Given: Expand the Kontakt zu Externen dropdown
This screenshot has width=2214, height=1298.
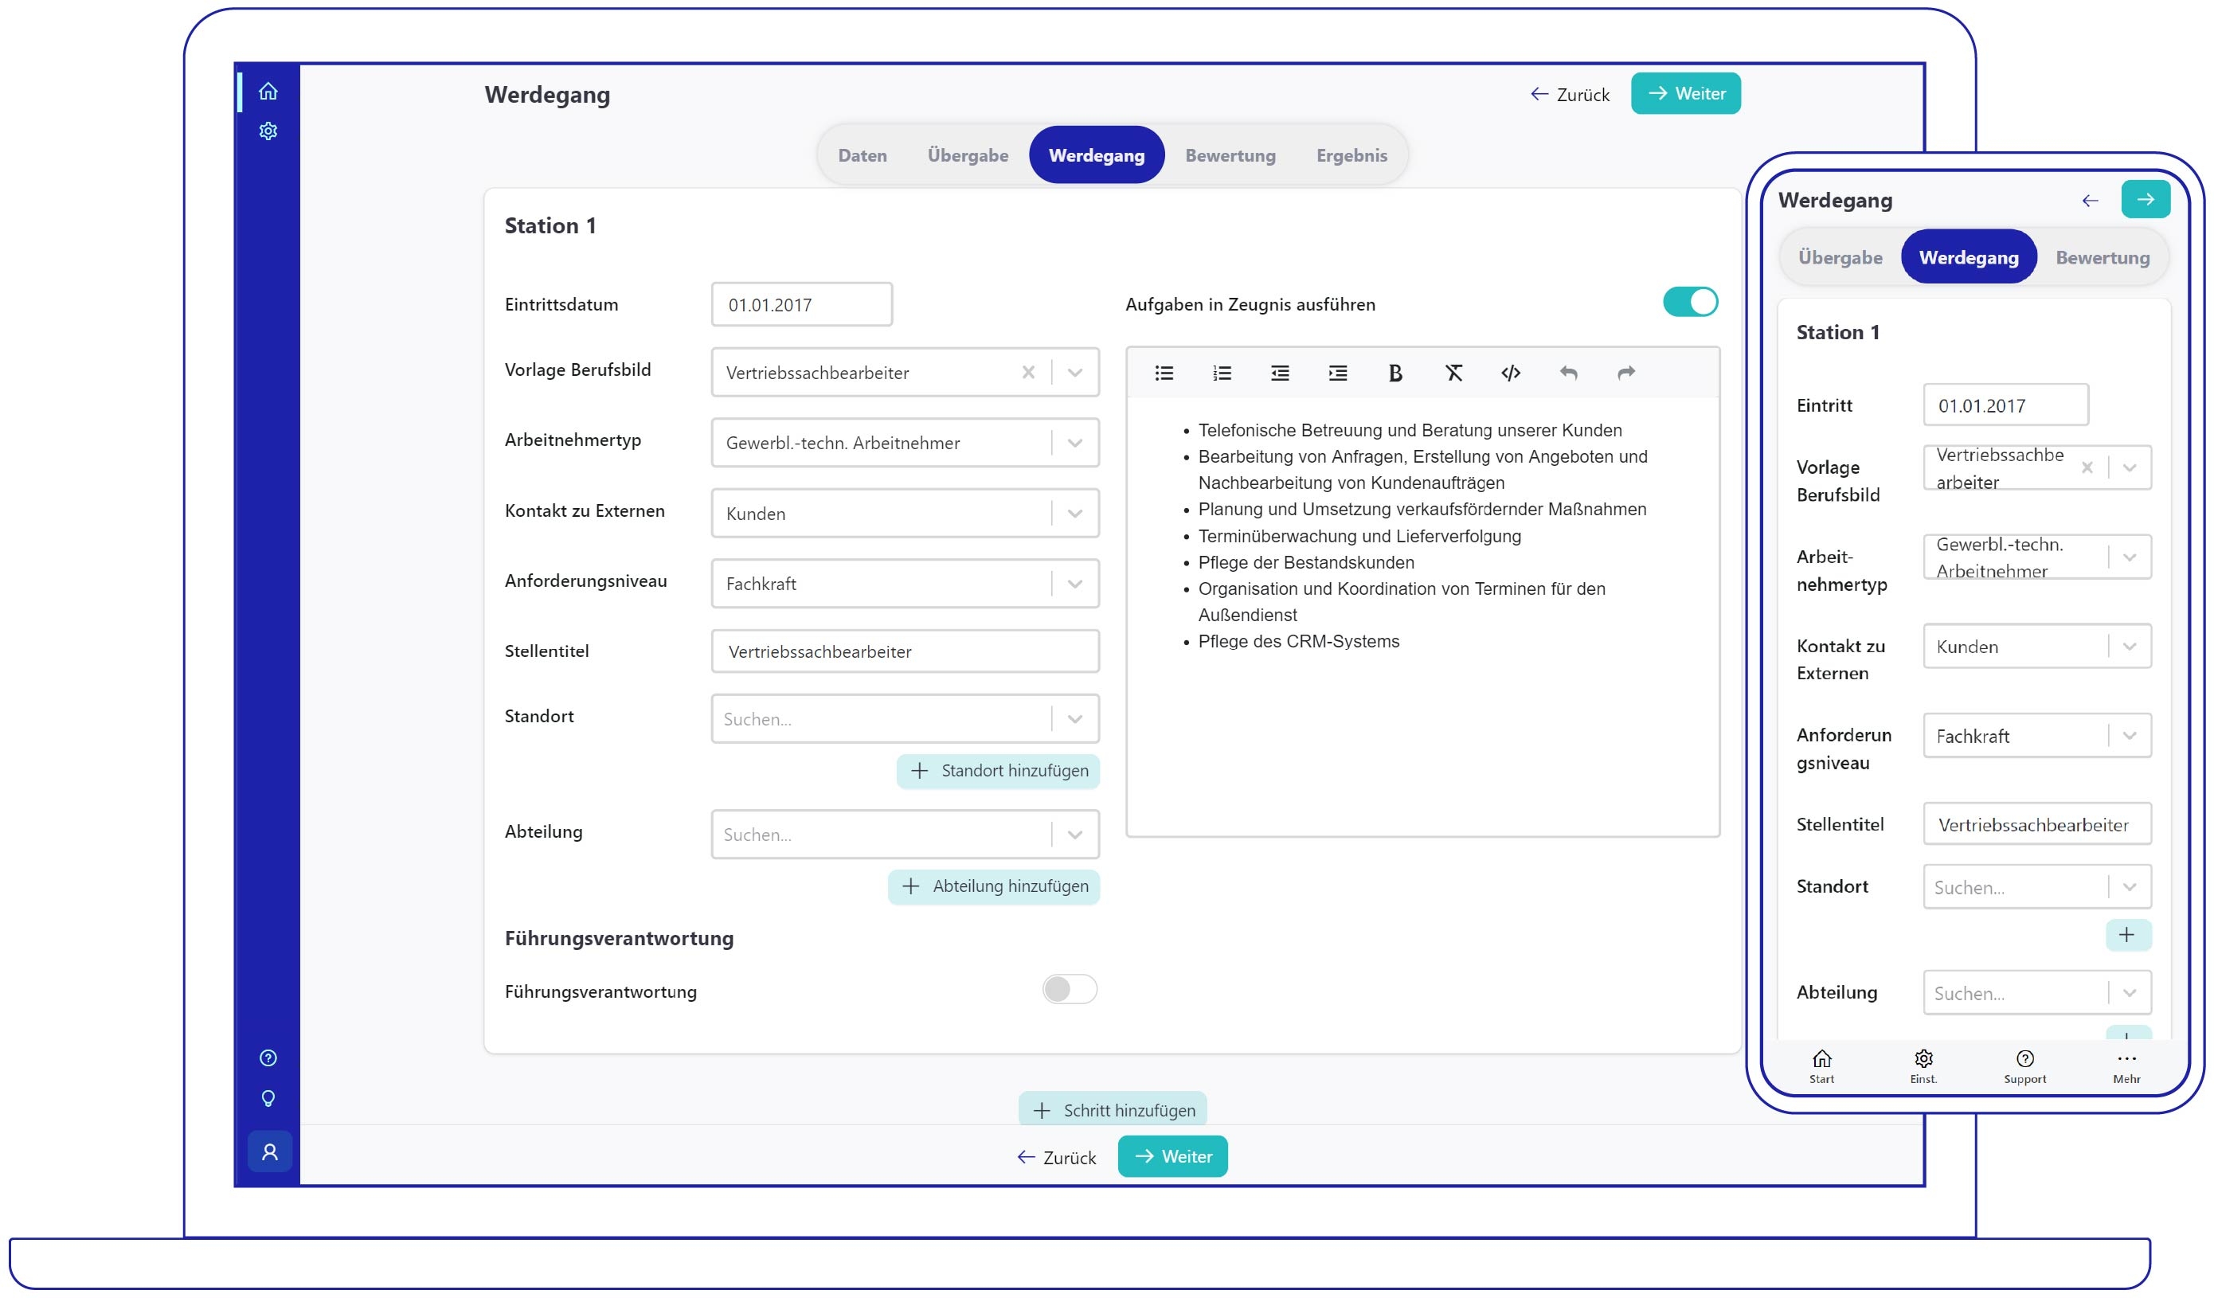Looking at the screenshot, I should pos(1074,513).
